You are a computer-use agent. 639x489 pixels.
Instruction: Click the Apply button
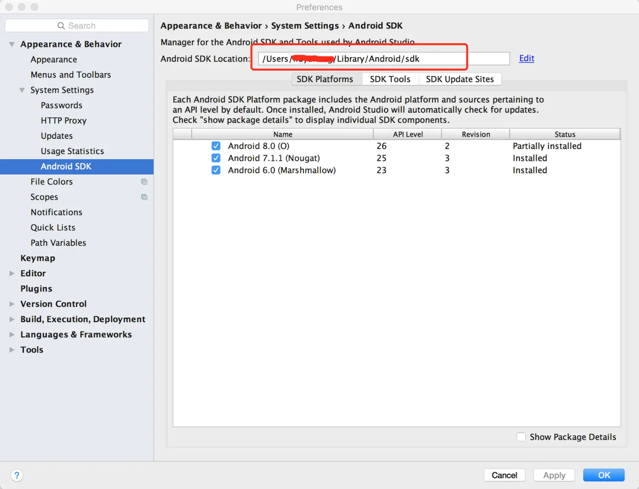(554, 475)
